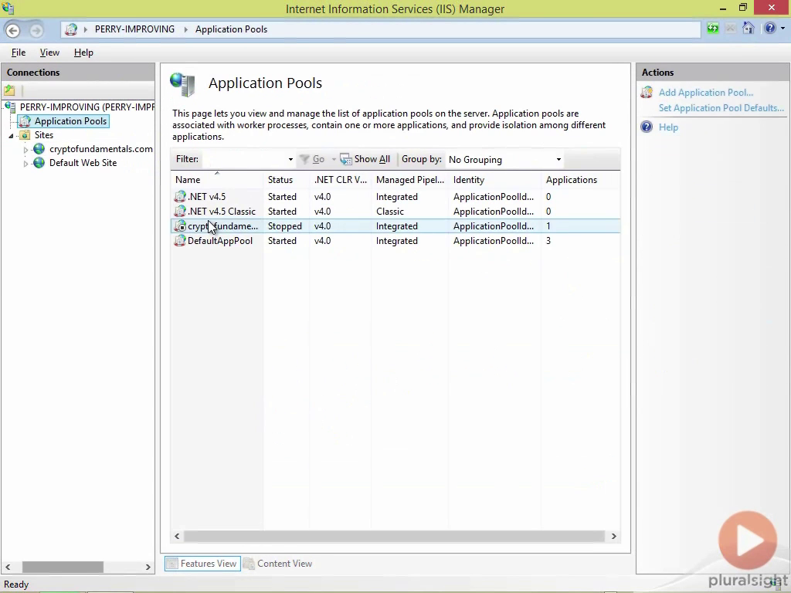Click the DefaultAppPool icon
Image resolution: width=791 pixels, height=593 pixels.
[x=180, y=241]
